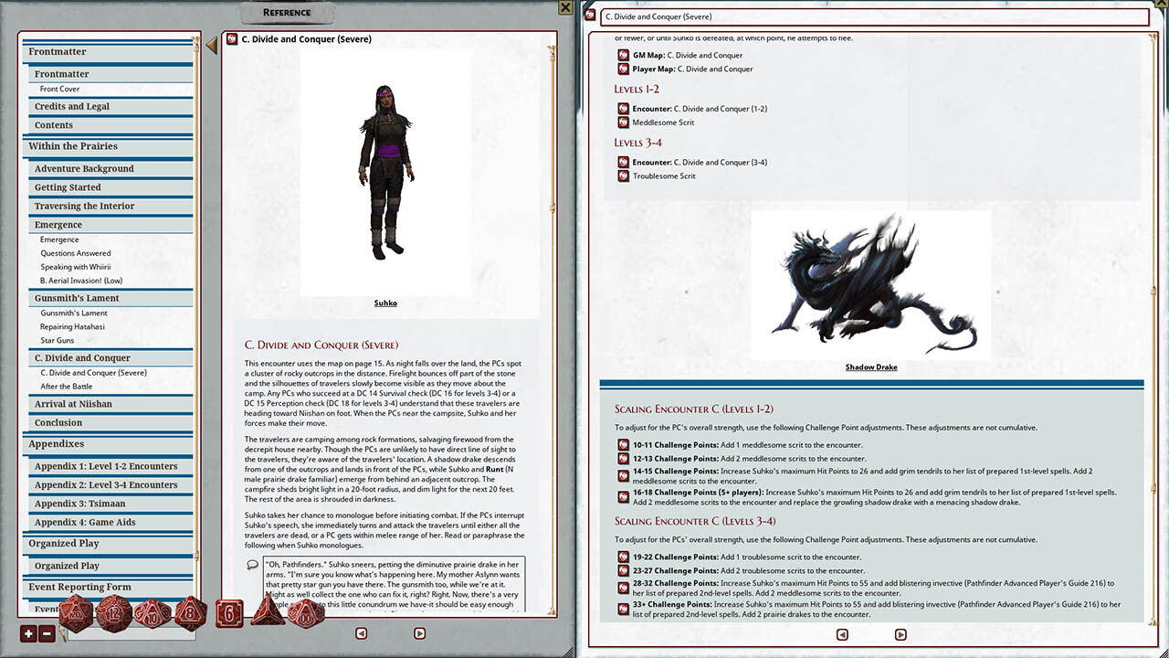Roll the d10 die
The width and height of the screenshot is (1169, 658).
[x=152, y=614]
